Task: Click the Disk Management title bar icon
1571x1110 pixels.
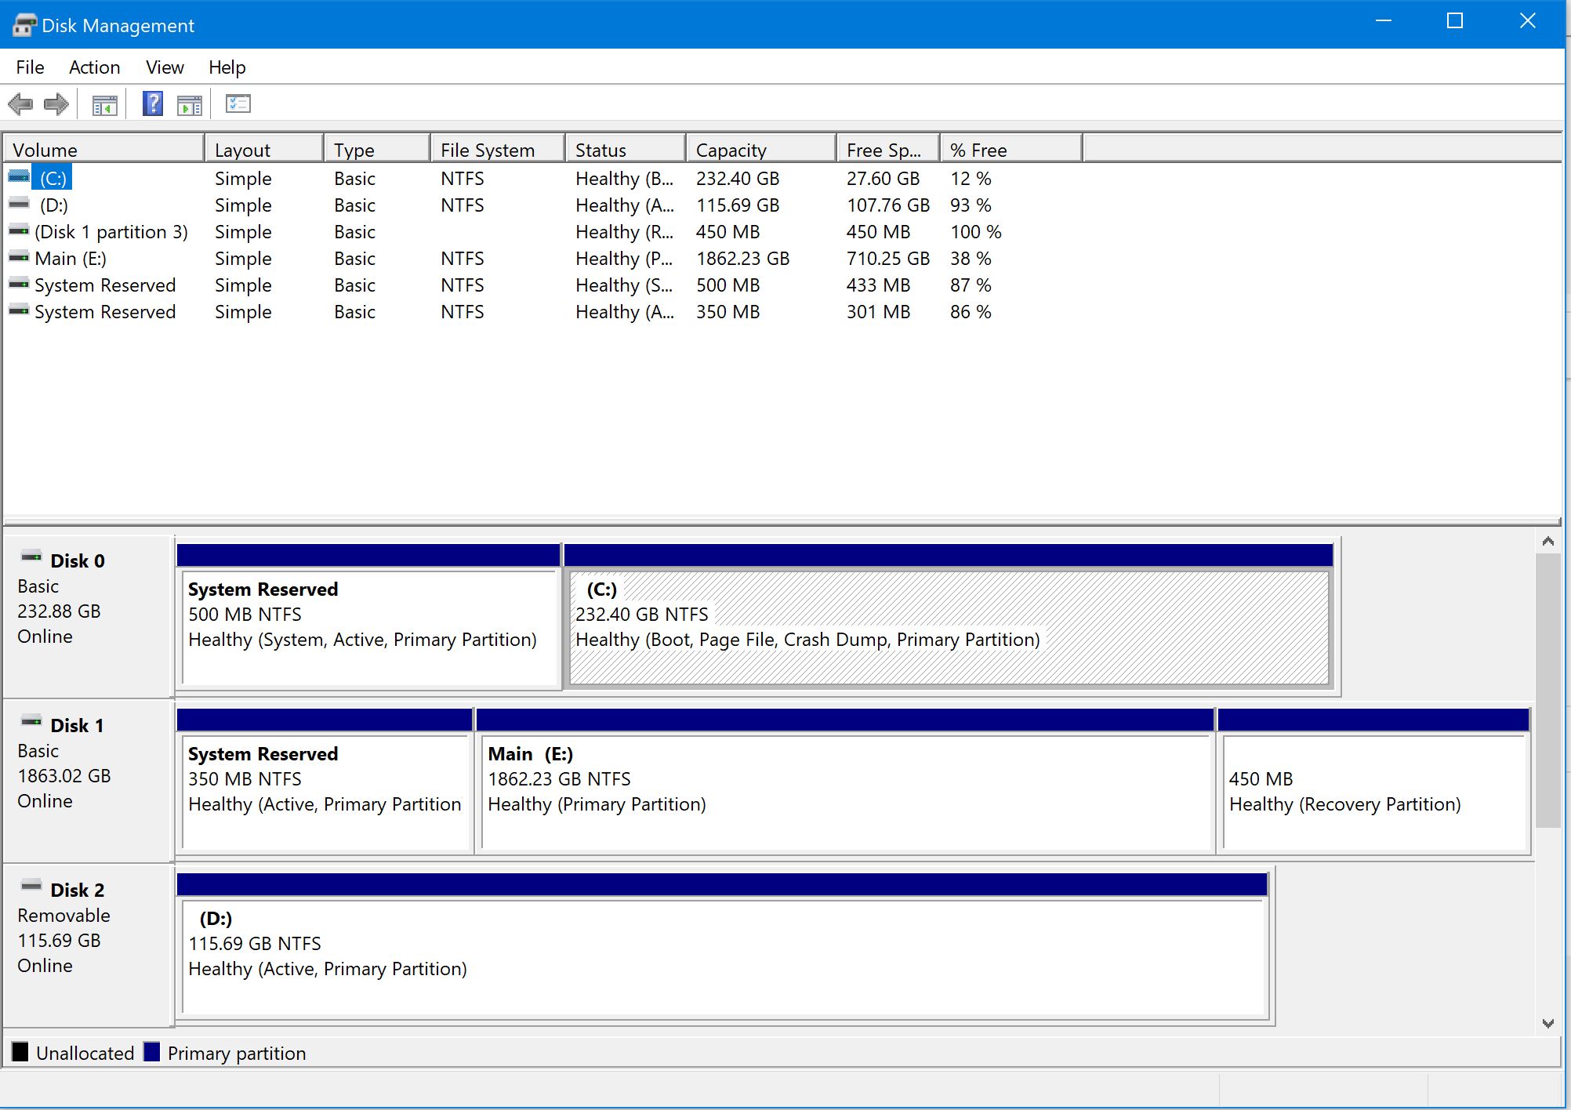Action: [24, 25]
